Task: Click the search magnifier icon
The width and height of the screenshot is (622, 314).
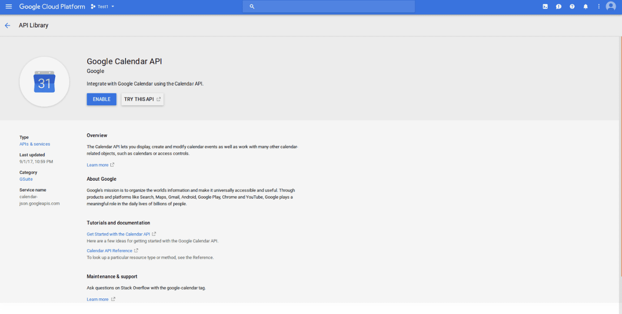Action: 252,7
